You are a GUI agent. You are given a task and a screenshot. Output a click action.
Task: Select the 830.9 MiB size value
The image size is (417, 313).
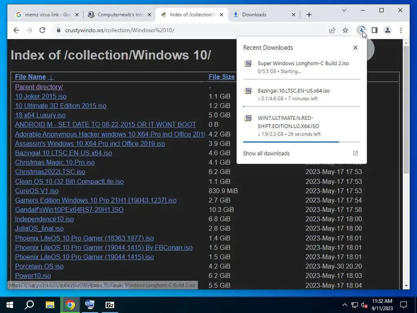pos(223,191)
